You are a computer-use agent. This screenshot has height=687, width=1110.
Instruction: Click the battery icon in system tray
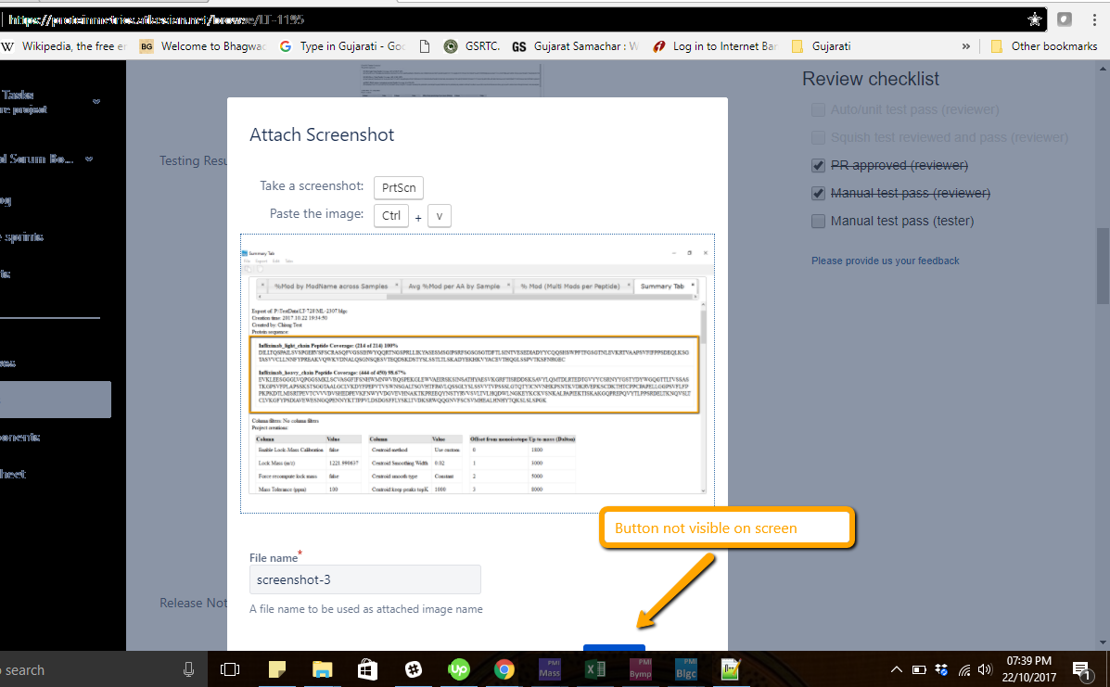point(919,669)
